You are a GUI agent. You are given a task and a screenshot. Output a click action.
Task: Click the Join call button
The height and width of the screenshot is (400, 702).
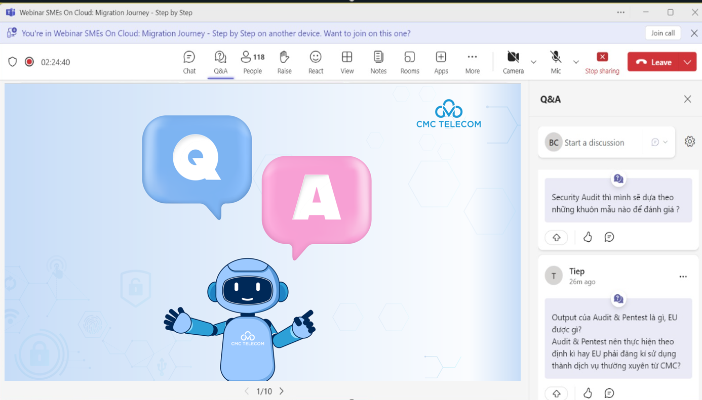[662, 33]
